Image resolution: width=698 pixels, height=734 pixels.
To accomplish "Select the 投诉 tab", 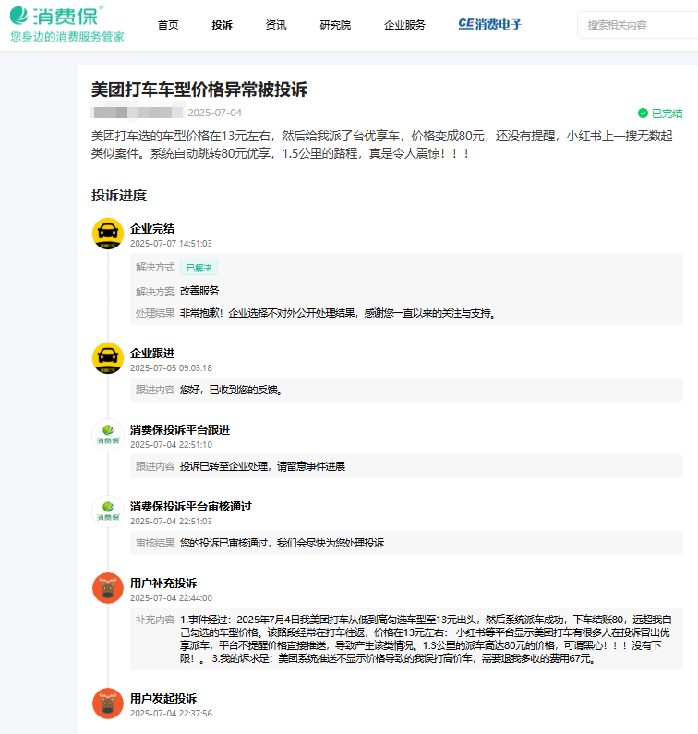I will (222, 25).
